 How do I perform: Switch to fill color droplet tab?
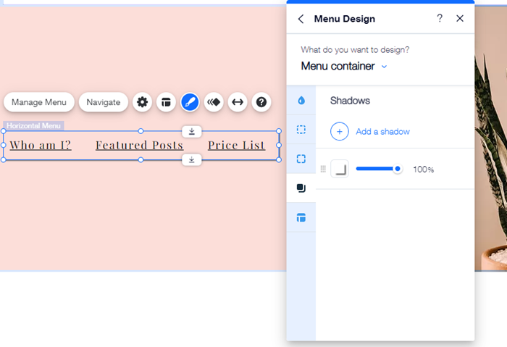click(301, 100)
